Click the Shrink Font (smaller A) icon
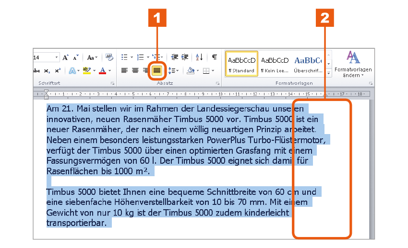 pyautogui.click(x=75, y=57)
